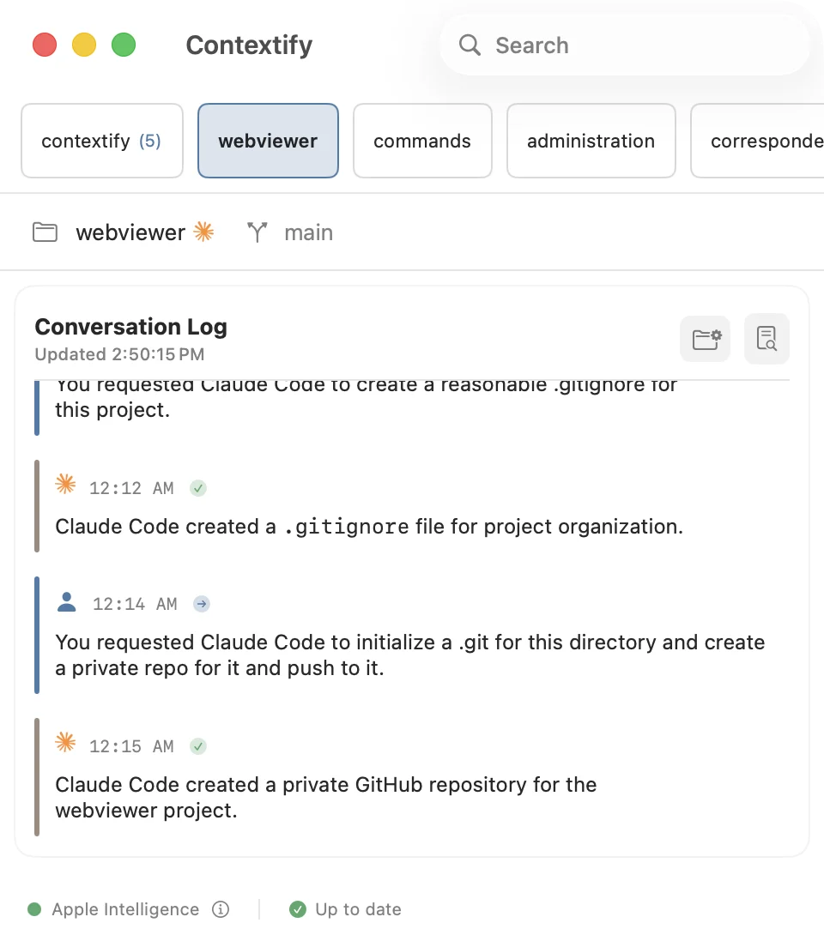Open the folder settings icon on Conversation Log
Viewport: 824px width, 947px height.
pos(705,338)
